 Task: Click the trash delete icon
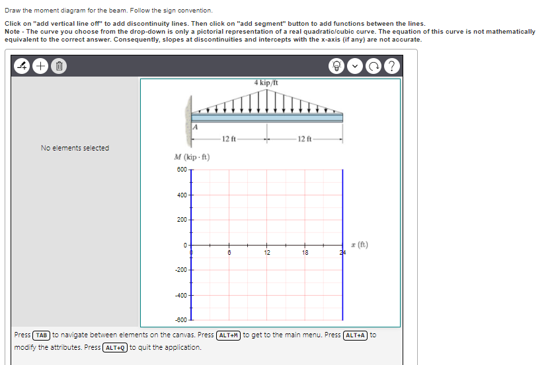pos(59,66)
